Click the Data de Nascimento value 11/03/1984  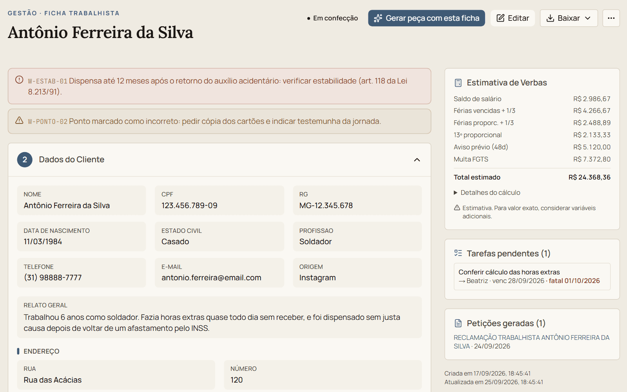point(43,241)
